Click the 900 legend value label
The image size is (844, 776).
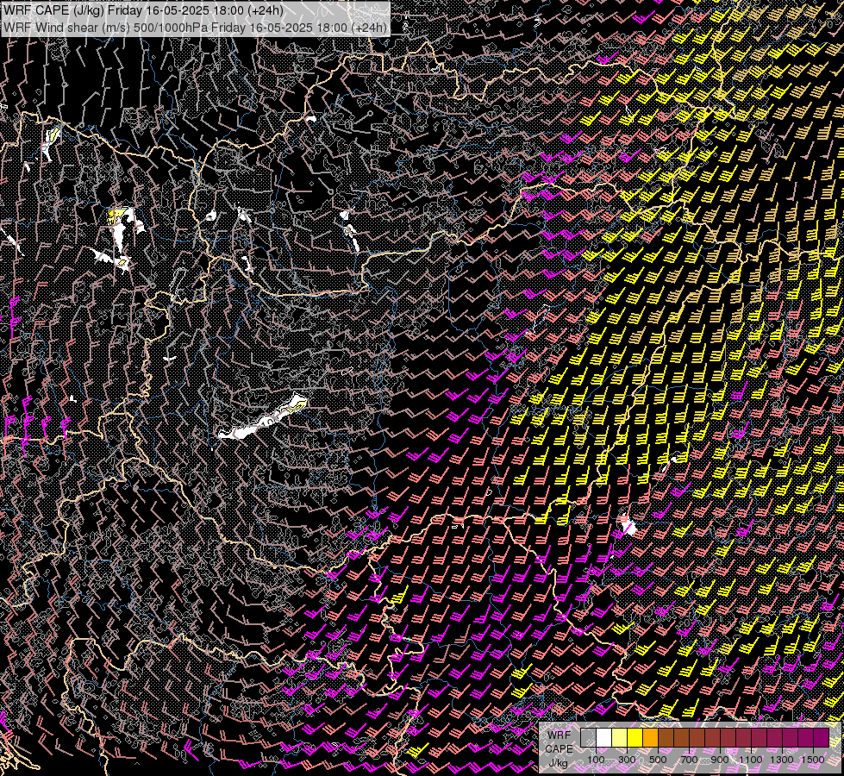pyautogui.click(x=720, y=760)
